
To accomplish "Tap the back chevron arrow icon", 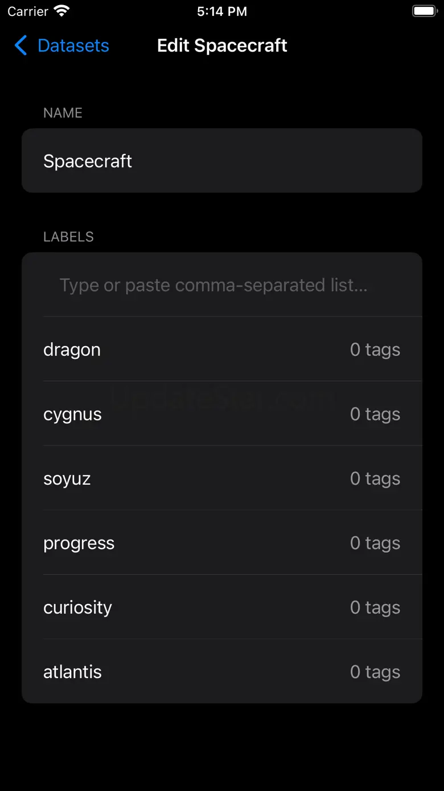I will [21, 46].
